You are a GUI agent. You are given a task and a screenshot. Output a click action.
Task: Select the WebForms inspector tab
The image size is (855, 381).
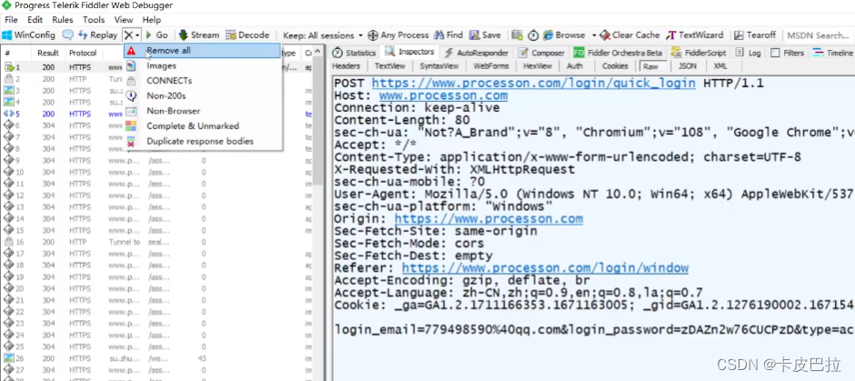coord(491,66)
